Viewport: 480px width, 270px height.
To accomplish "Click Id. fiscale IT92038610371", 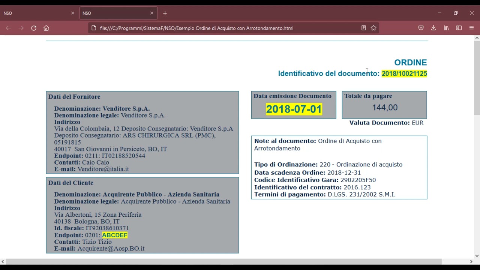I will tap(91, 228).
